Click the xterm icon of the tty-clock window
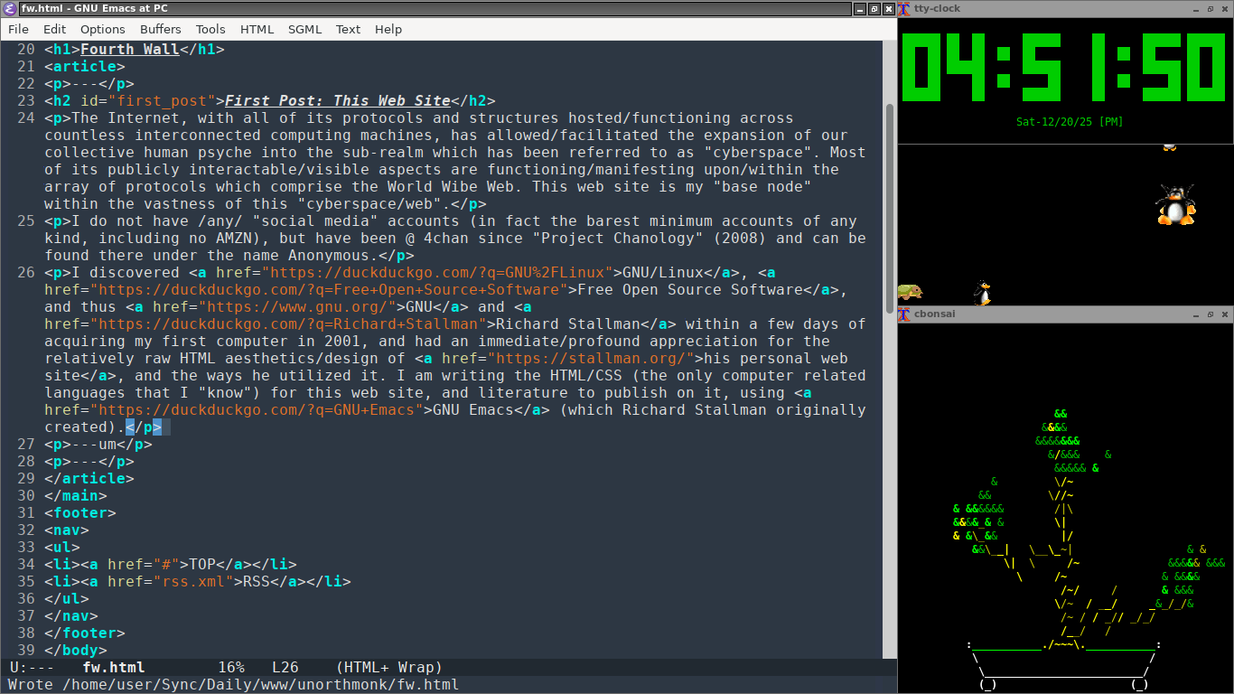1234x694 pixels. click(903, 9)
